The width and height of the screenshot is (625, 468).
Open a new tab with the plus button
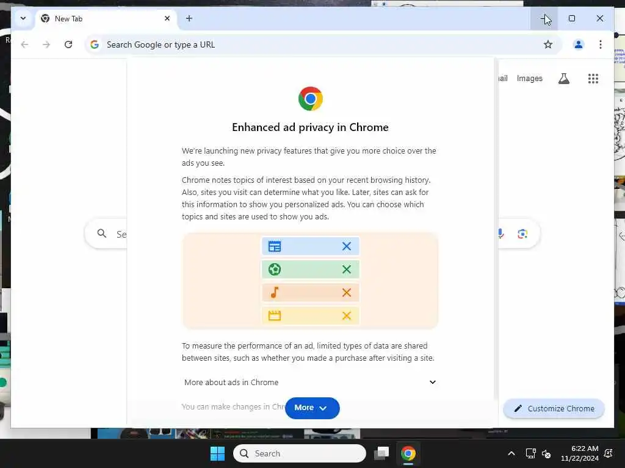point(189,18)
